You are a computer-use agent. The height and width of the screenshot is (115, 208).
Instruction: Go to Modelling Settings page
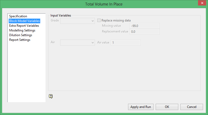click(x=22, y=30)
